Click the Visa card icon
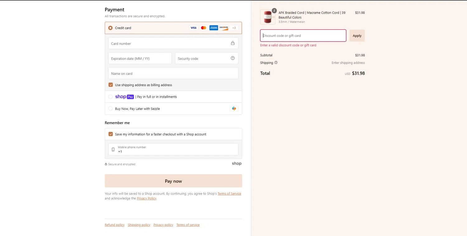The image size is (467, 236). point(194,28)
